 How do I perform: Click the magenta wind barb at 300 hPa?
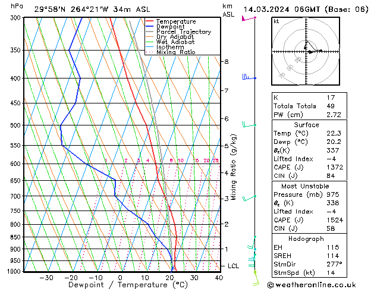point(249,18)
